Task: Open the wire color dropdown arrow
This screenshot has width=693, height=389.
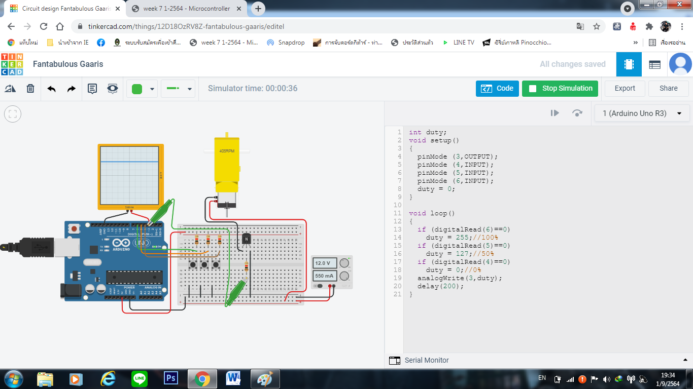Action: 152,89
